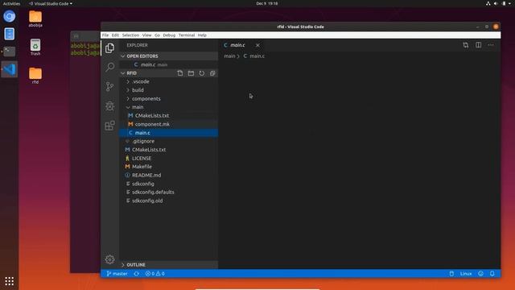Screen dimensions: 515x290
Task: Close the main.c editor tab
Action: 257,45
